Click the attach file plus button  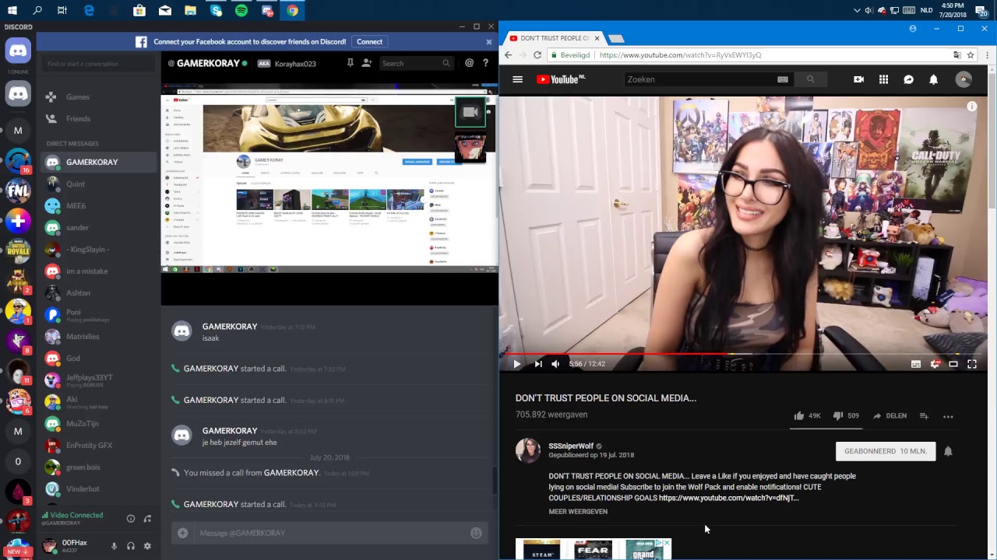[182, 533]
